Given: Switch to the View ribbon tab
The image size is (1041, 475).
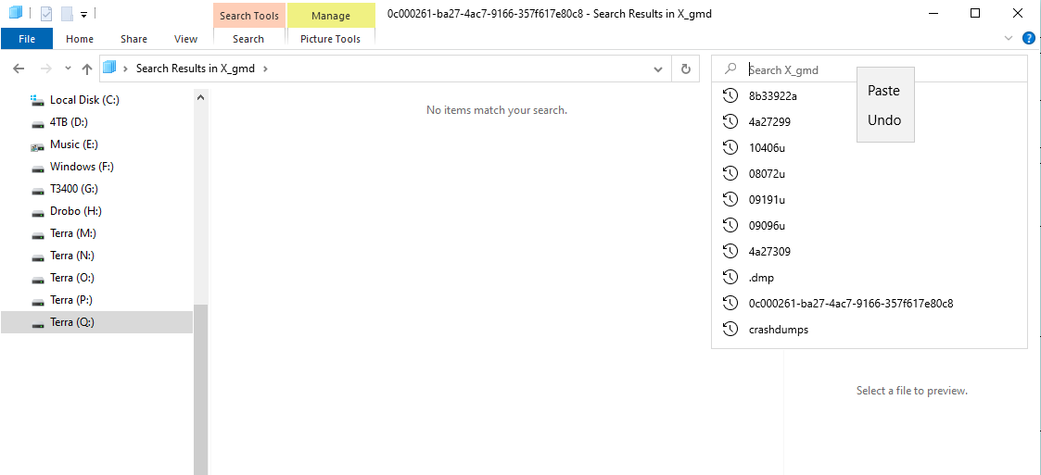Looking at the screenshot, I should point(186,39).
